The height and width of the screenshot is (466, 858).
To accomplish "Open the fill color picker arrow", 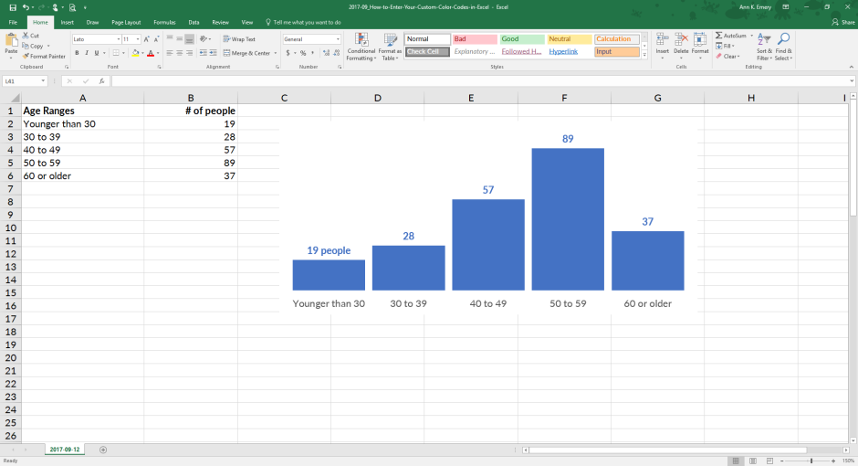I will pos(142,53).
